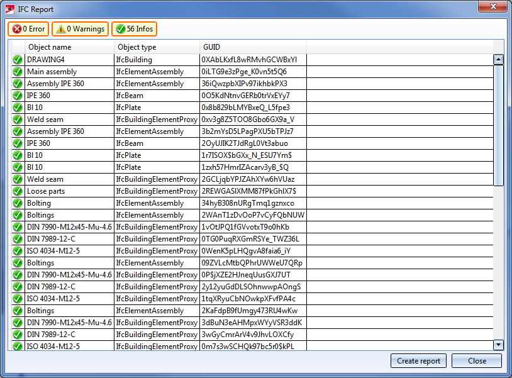512x378 pixels.
Task: Click the check icon for GUID 0P$jXZE2HJneqUusGXJ7UT
Action: (x=18, y=275)
